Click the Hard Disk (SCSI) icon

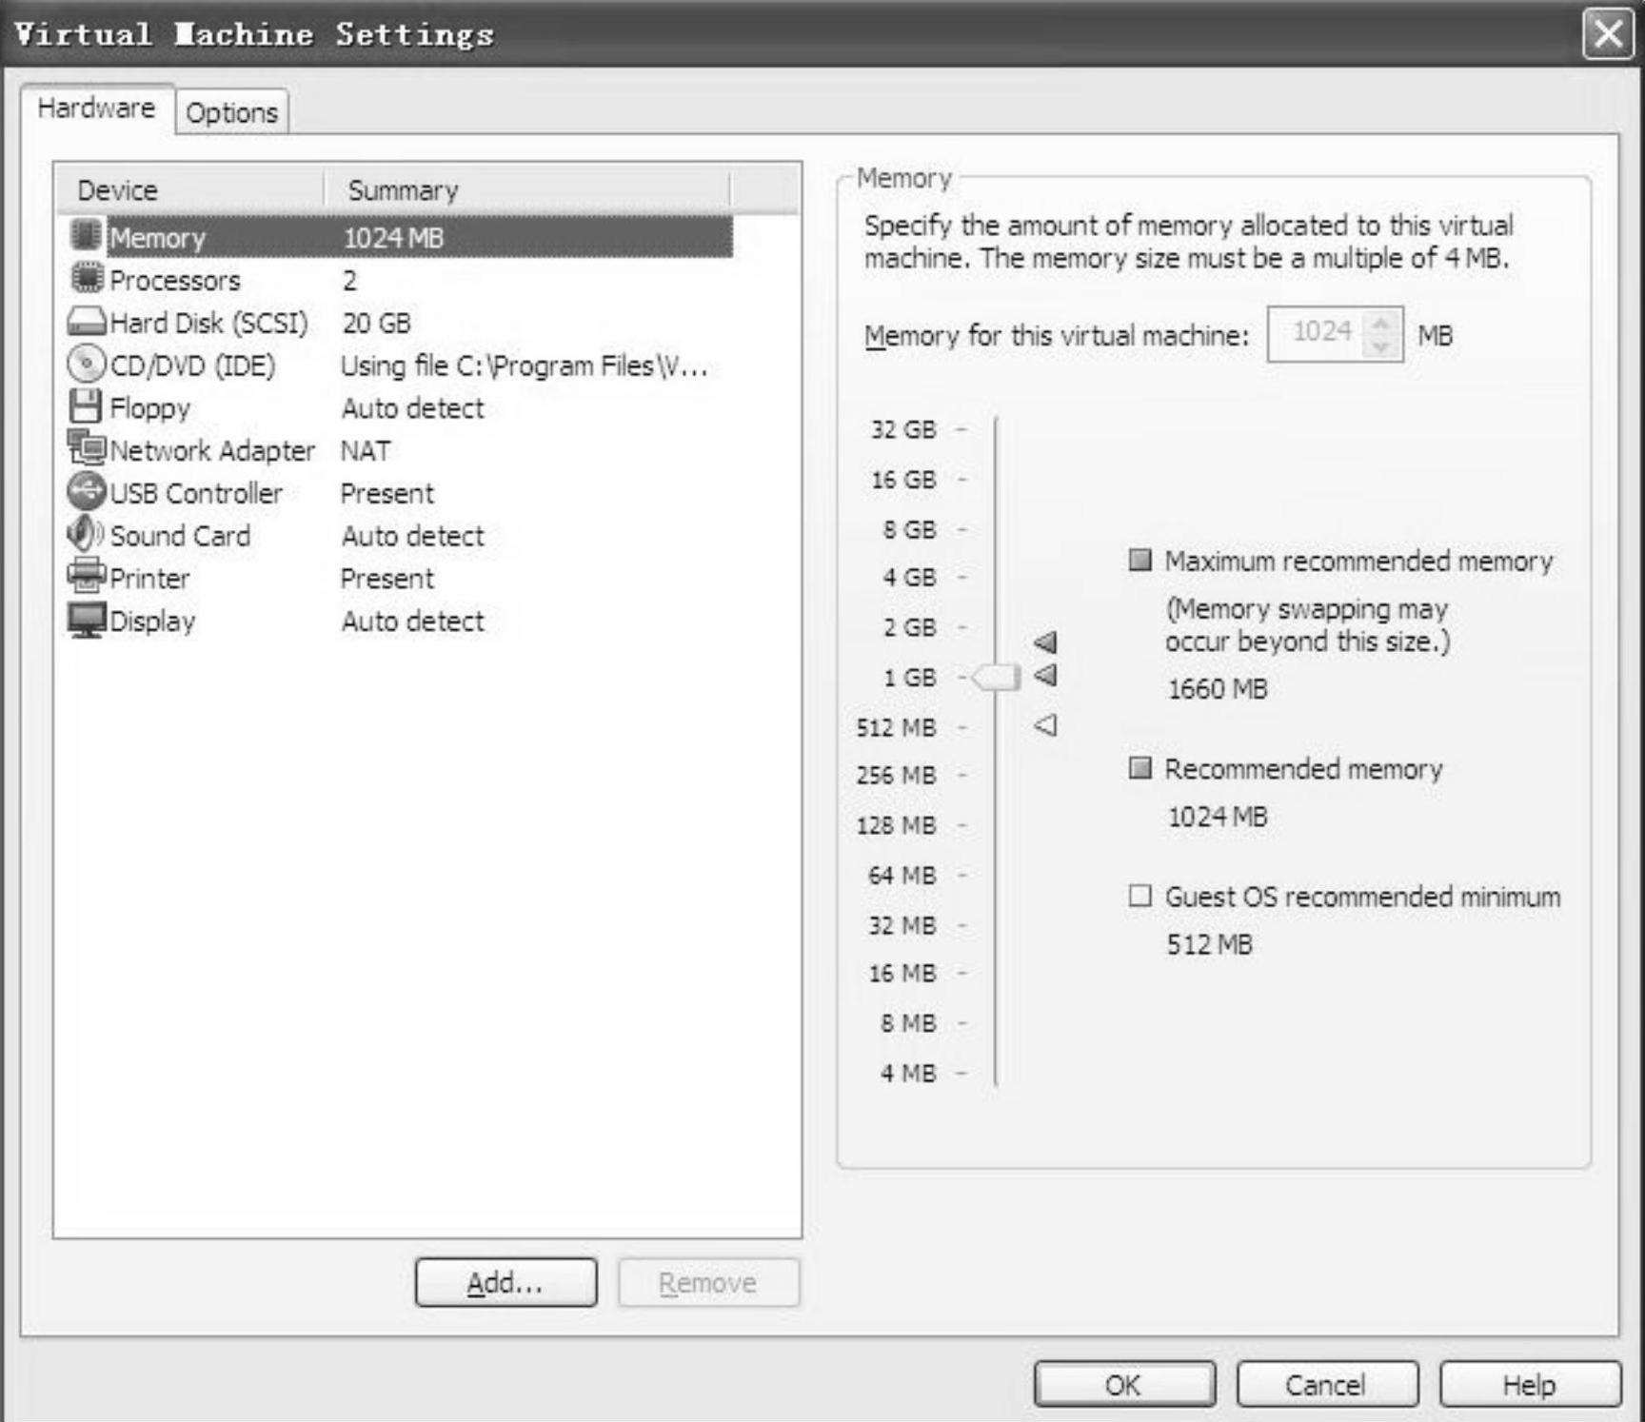pyautogui.click(x=86, y=322)
